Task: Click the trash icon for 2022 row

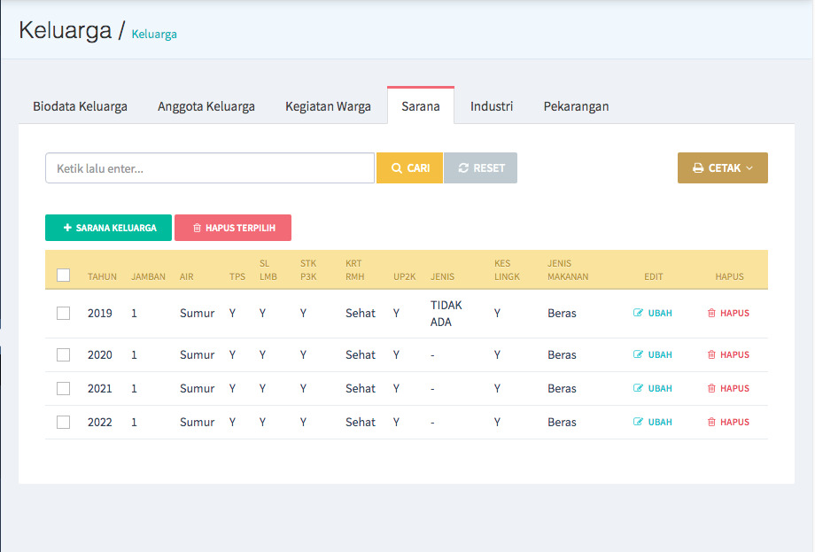Action: (x=711, y=422)
